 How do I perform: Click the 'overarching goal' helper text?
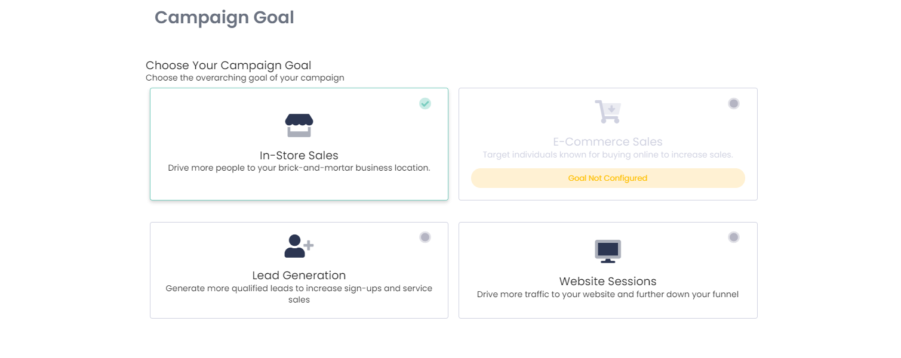245,78
